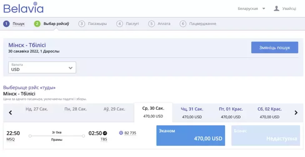Click flight number B2 735 link

click(130, 133)
